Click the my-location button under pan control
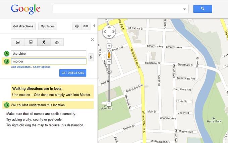 tap(109, 46)
